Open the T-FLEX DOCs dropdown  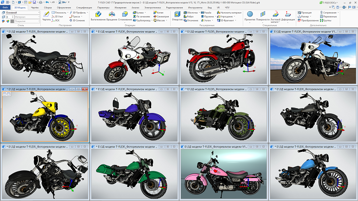click(329, 2)
